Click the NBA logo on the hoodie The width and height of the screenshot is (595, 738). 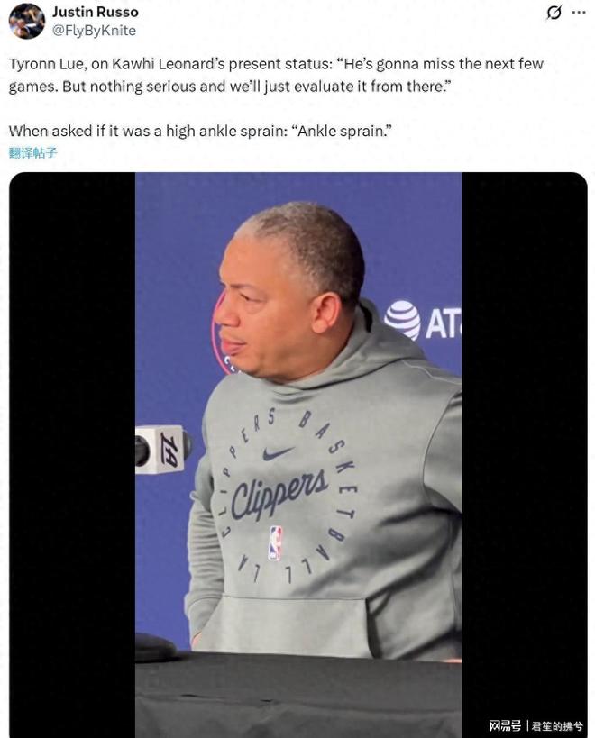(x=275, y=543)
